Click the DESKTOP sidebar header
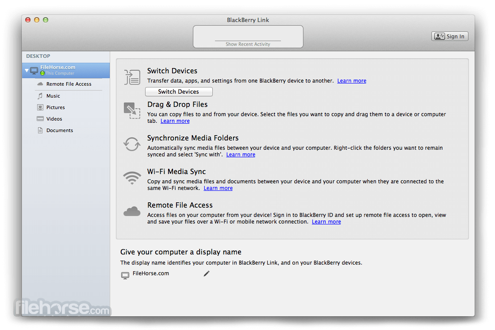The image size is (495, 330). coord(38,56)
